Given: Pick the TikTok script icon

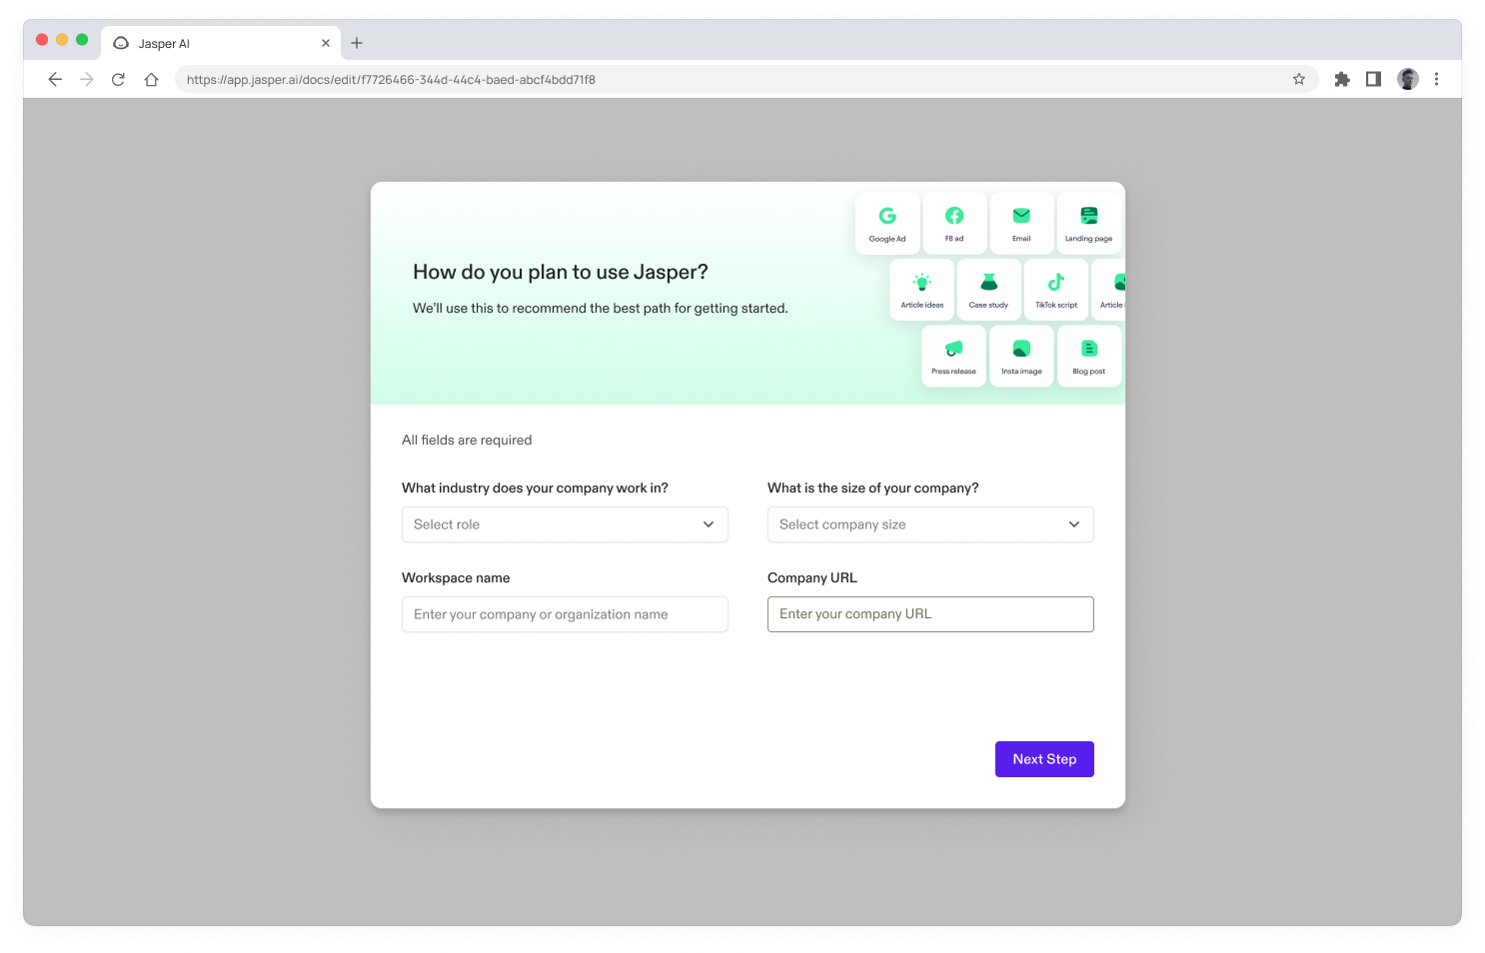Looking at the screenshot, I should (x=1055, y=289).
